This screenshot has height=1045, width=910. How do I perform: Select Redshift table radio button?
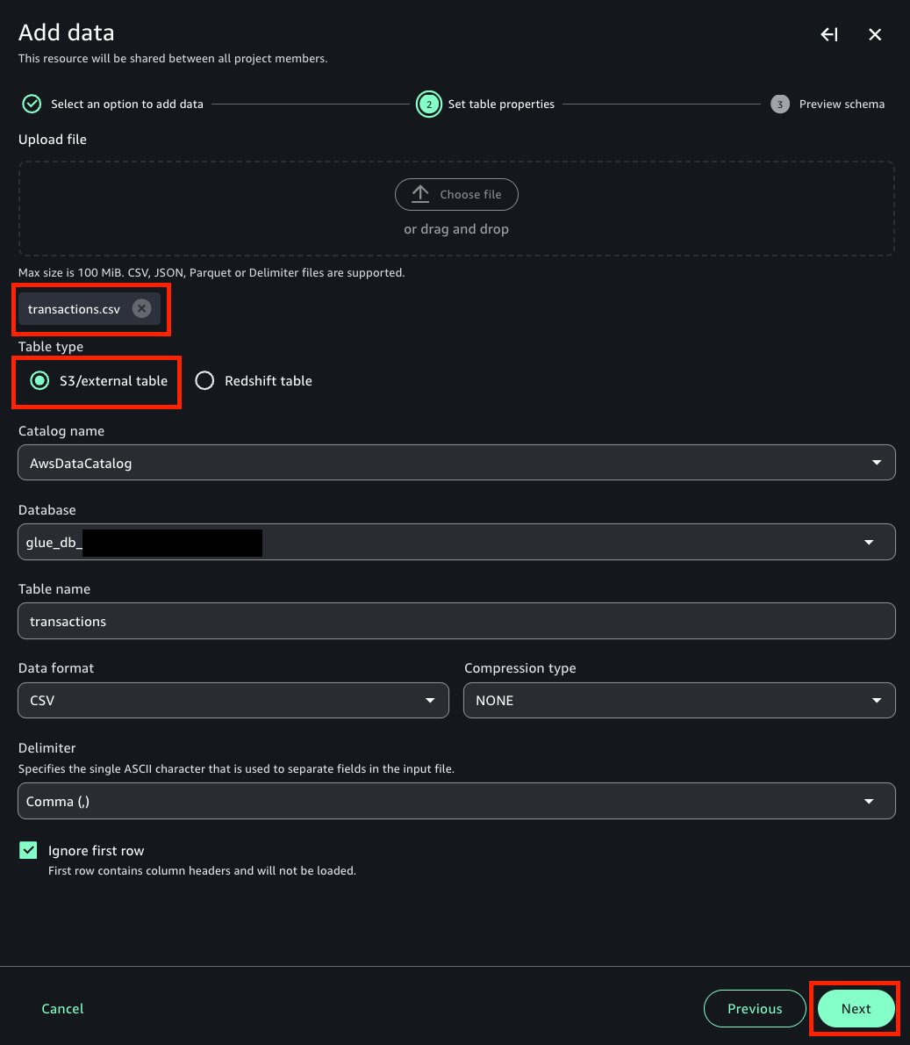point(204,380)
